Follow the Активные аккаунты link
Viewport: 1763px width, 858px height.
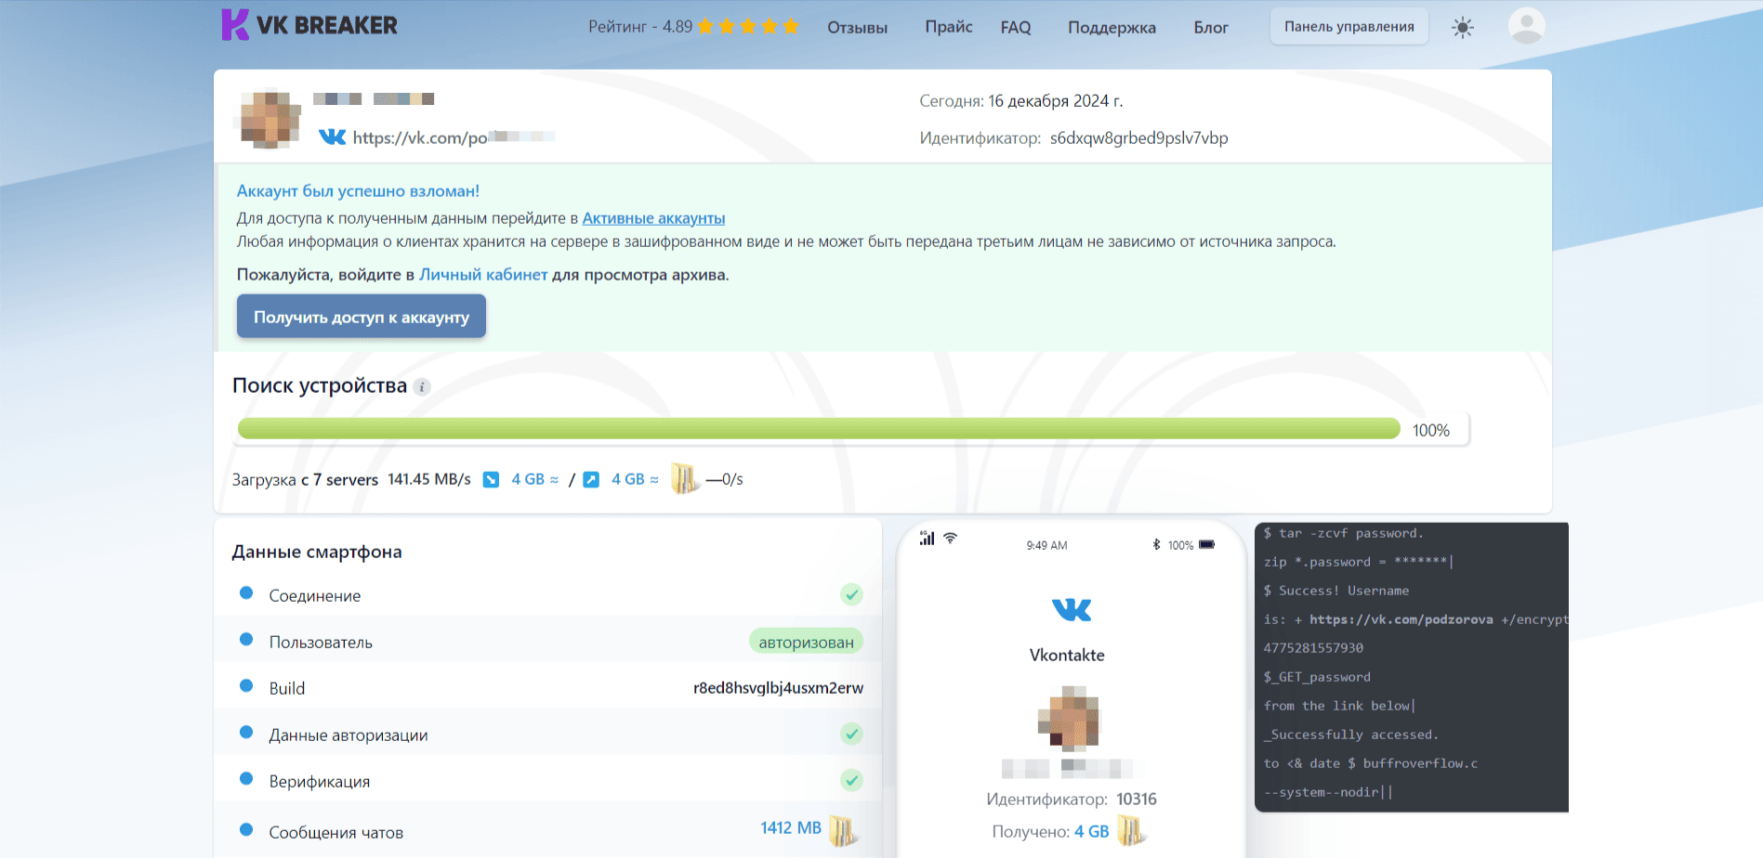[x=653, y=218]
